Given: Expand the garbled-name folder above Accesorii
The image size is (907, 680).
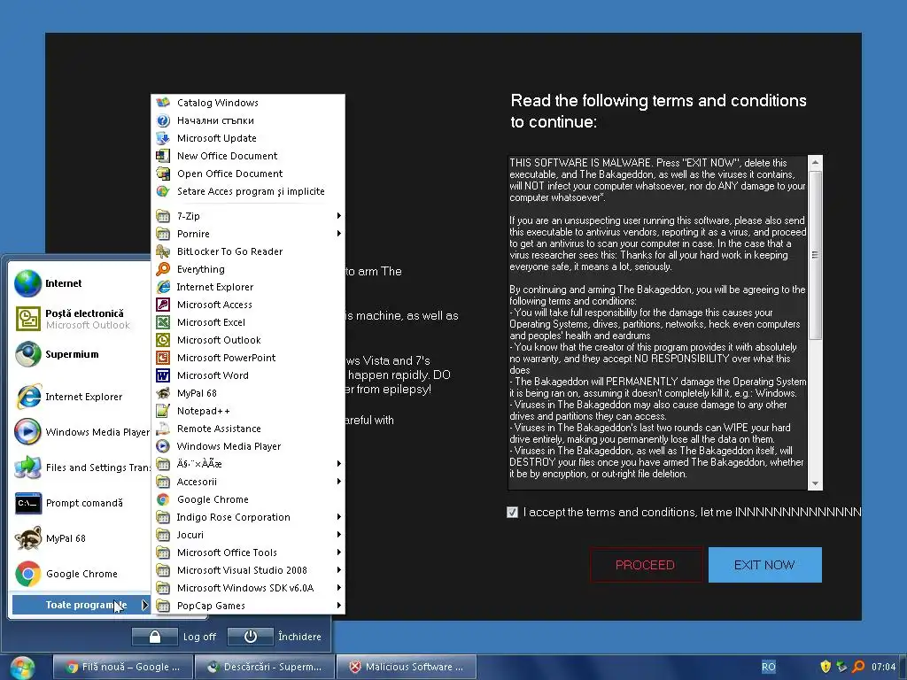Looking at the screenshot, I should pos(249,464).
